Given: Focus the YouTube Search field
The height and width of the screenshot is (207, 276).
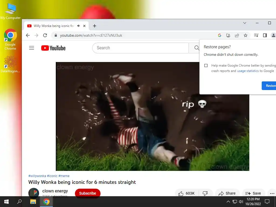Looking at the screenshot, I should pos(140,48).
